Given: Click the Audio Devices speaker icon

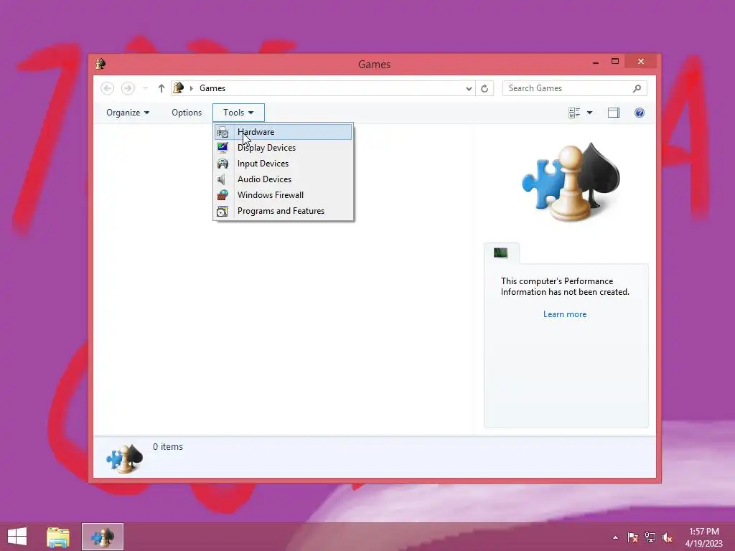Looking at the screenshot, I should [222, 179].
